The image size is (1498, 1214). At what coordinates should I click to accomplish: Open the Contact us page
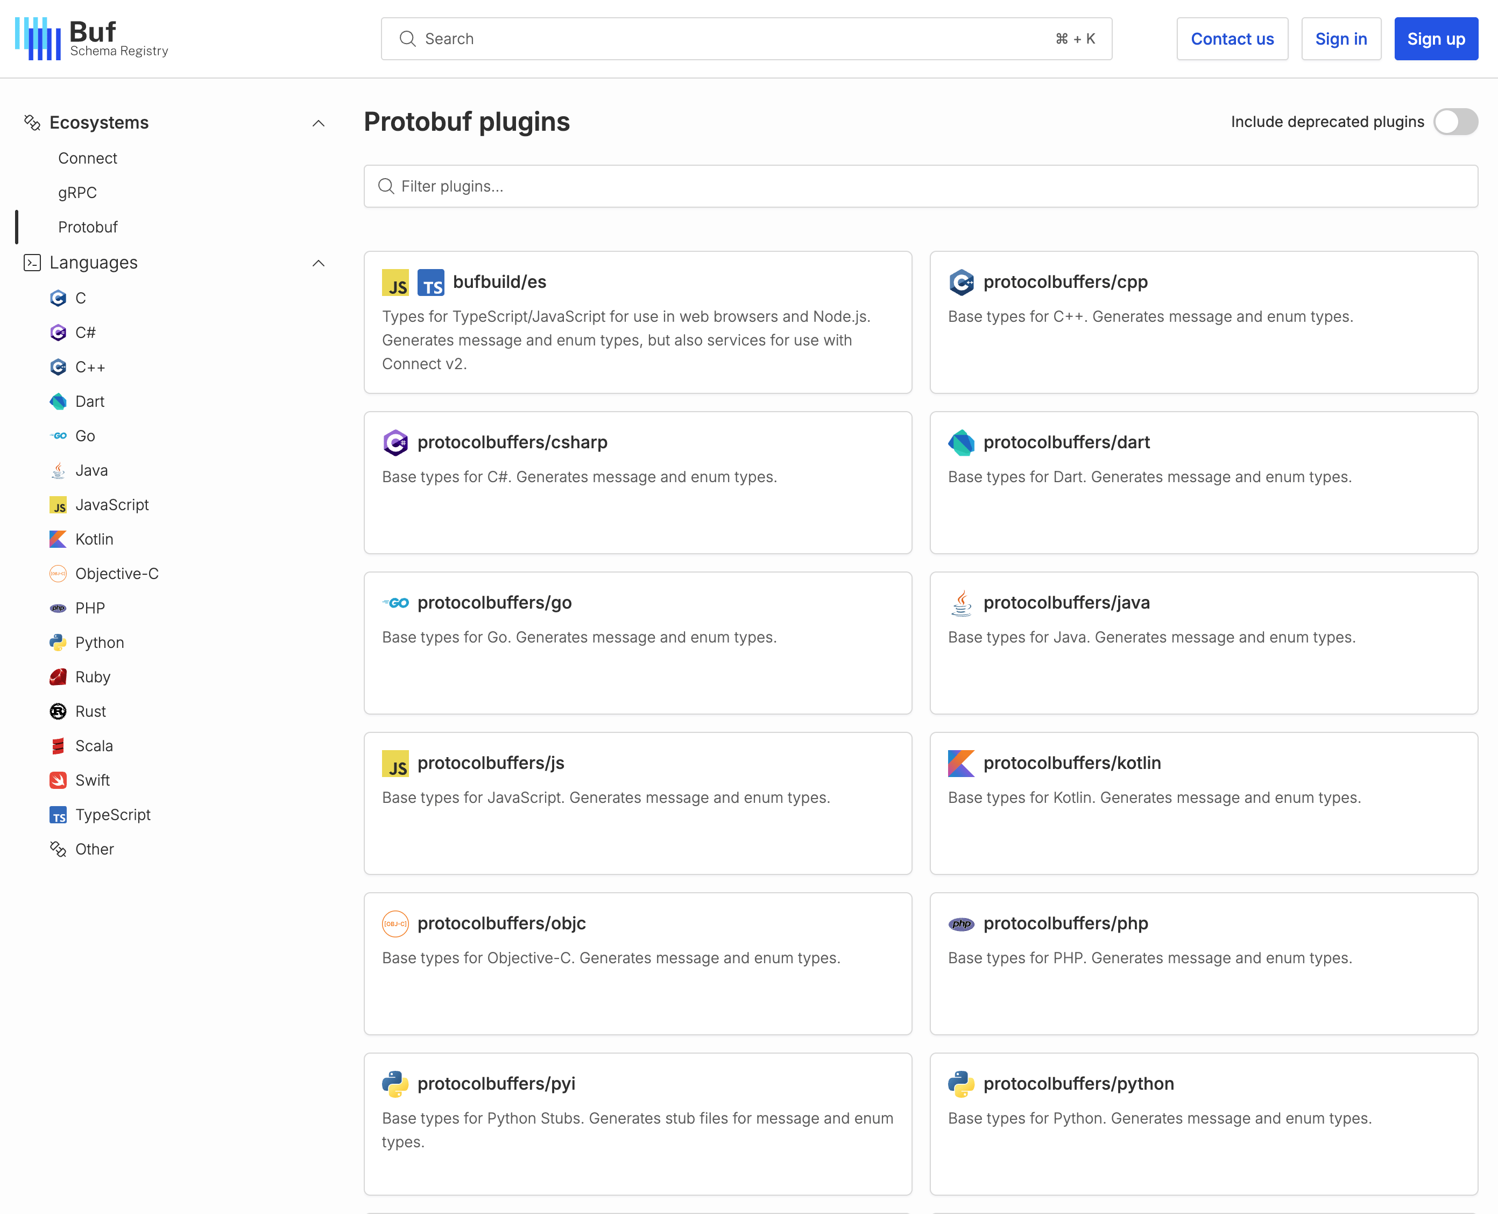tap(1232, 38)
